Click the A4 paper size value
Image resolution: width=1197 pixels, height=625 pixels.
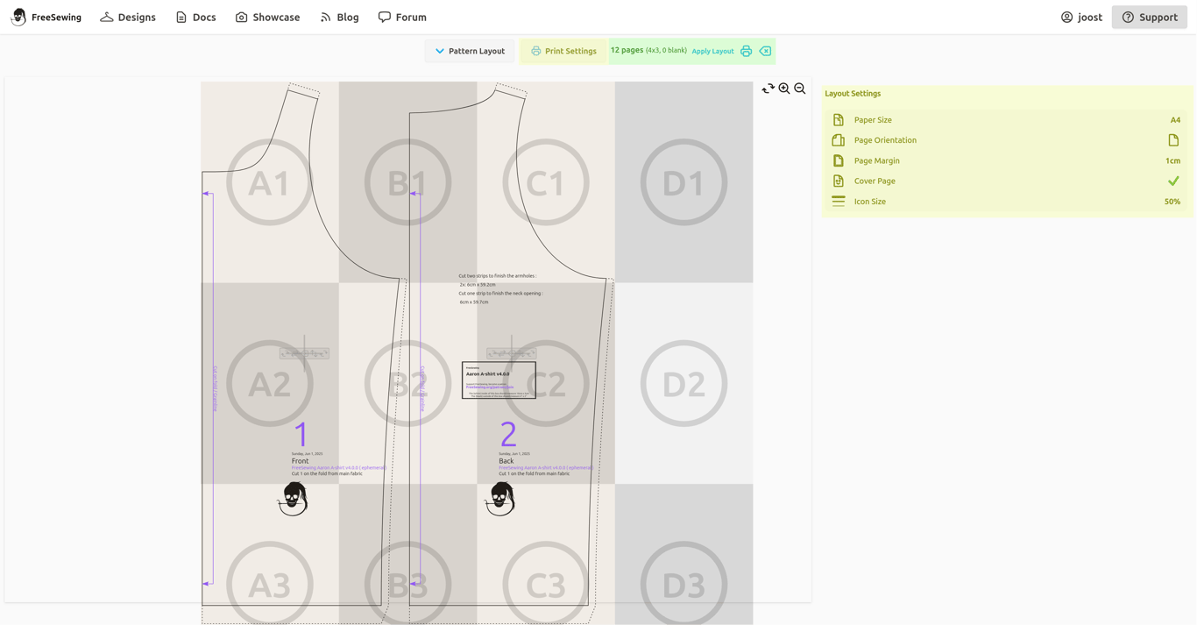[1175, 120]
